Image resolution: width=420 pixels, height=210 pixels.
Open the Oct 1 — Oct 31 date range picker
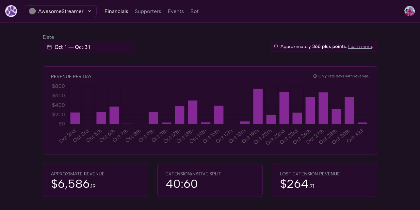(x=89, y=47)
